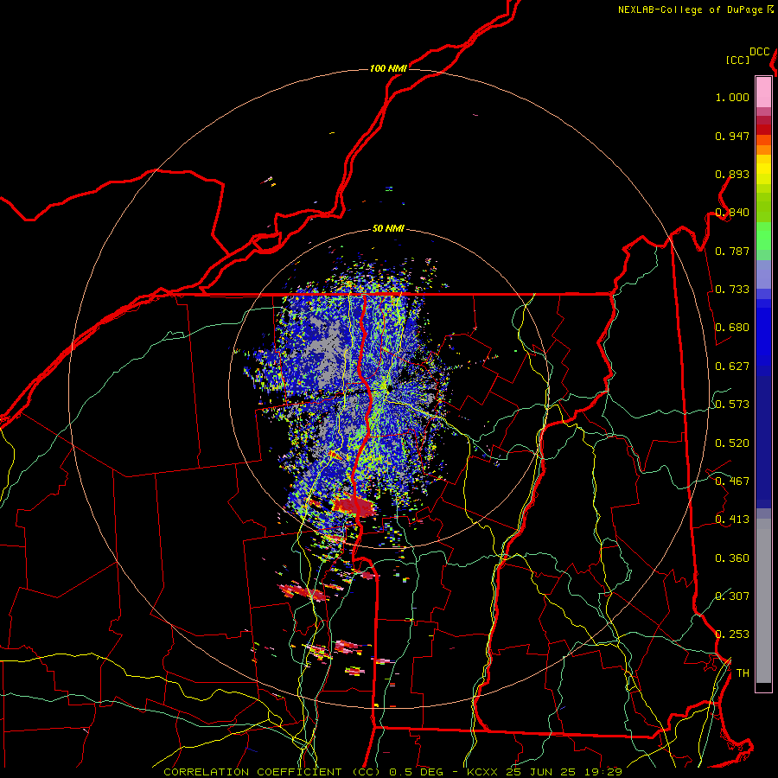Pick the gray segment of the color bar
The width and height of the screenshot is (778, 778).
coord(763,601)
